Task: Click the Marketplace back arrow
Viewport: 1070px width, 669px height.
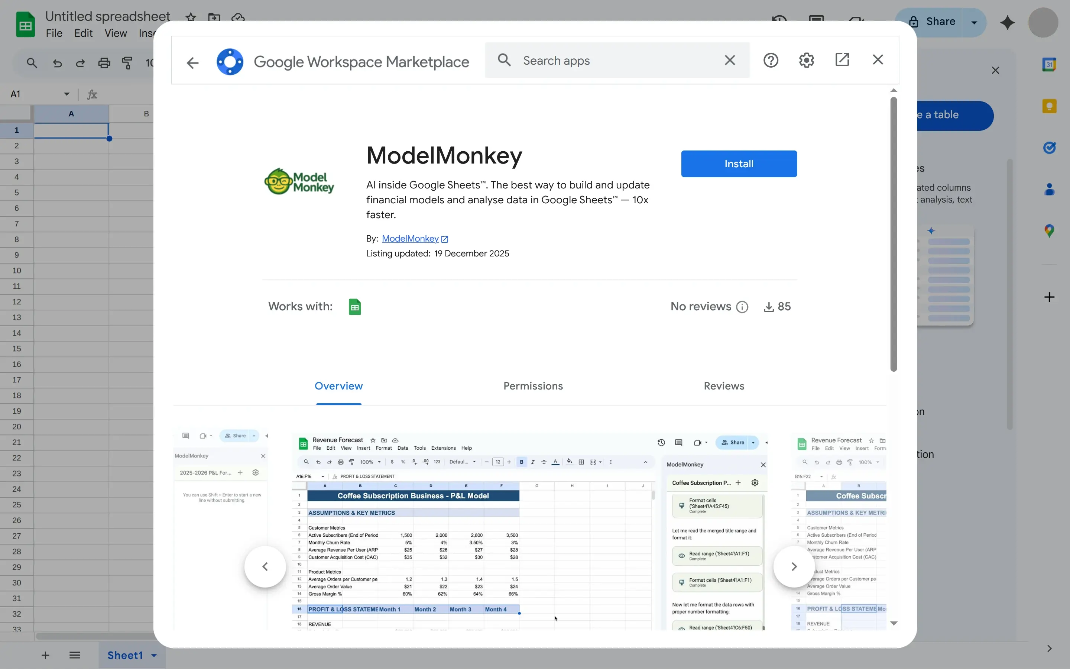Action: point(192,62)
